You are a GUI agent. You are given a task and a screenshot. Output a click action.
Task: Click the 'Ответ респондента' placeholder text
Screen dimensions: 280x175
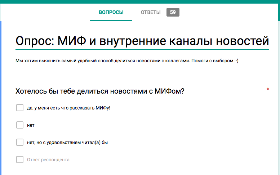(x=48, y=160)
